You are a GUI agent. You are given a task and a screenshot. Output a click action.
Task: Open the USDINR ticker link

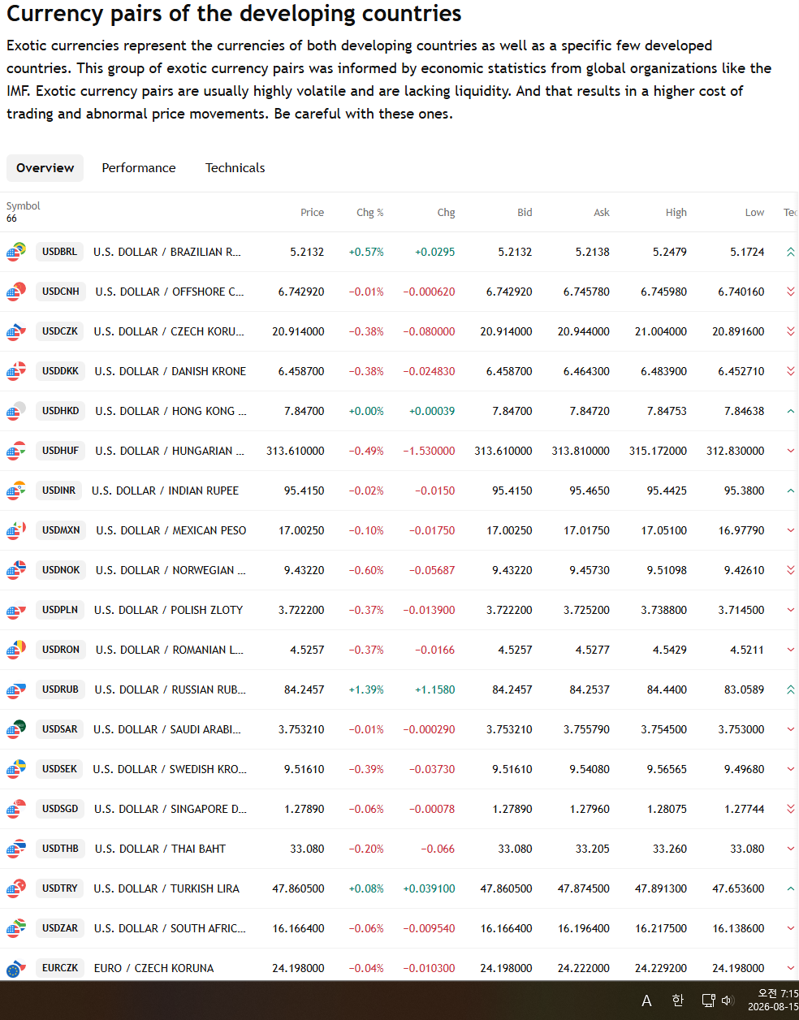pos(58,491)
